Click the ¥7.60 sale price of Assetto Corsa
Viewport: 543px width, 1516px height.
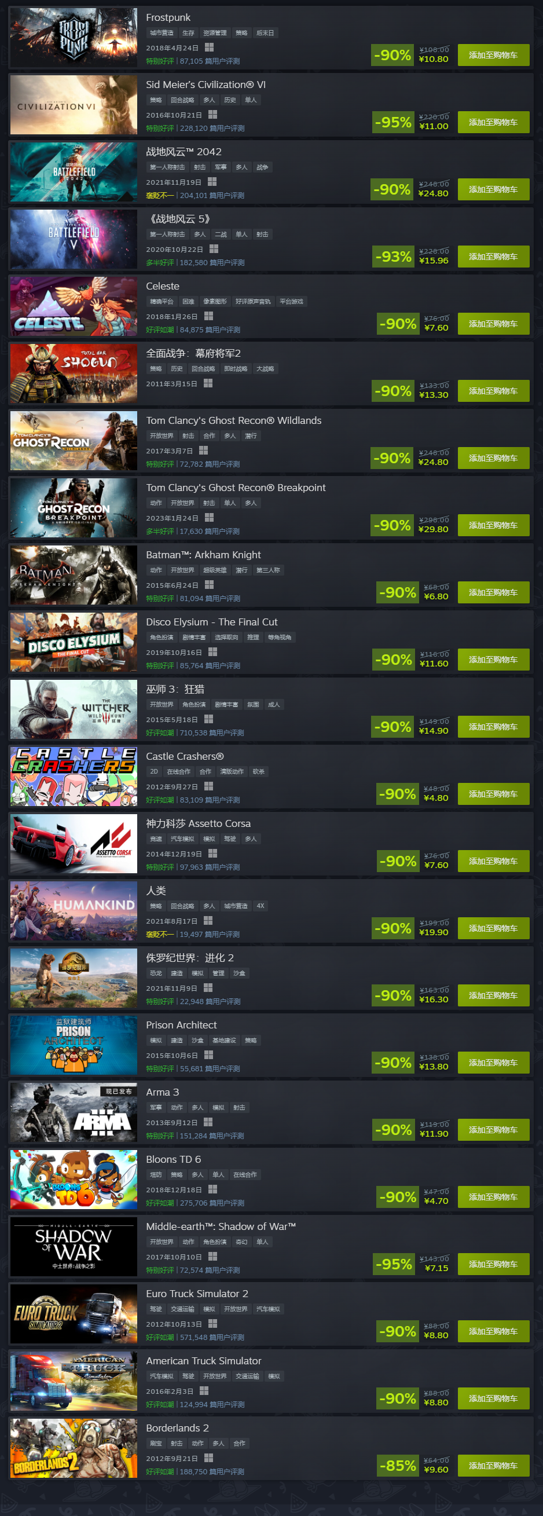[436, 865]
